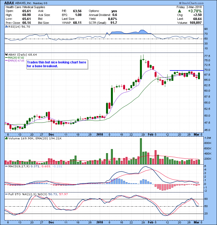Click the date Friday 2-Mar-2018
The height and width of the screenshot is (225, 217).
click(189, 7)
